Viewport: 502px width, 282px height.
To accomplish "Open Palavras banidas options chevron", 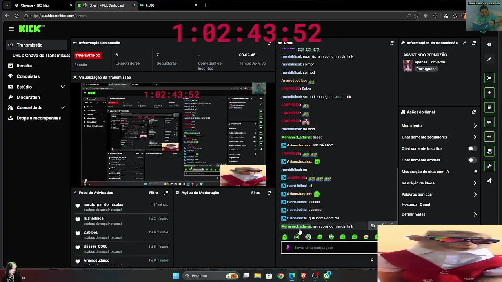I will [x=475, y=195].
